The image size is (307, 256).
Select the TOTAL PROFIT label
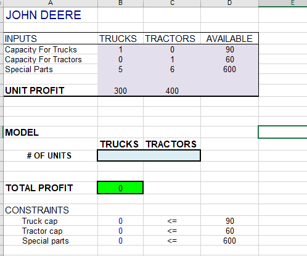point(39,188)
